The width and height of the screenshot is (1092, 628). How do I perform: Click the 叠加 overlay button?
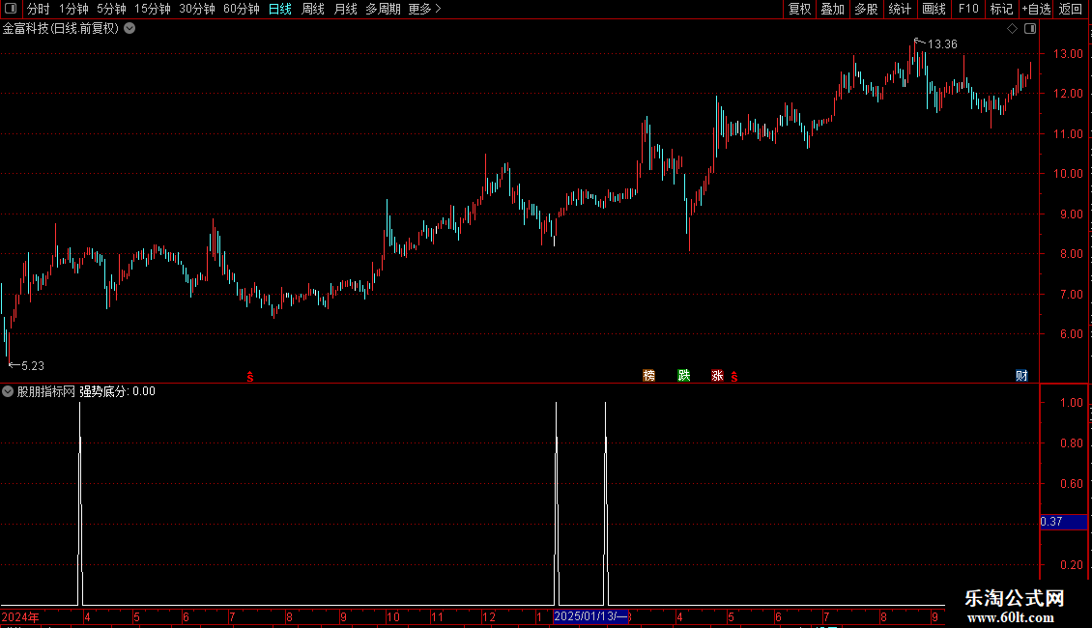click(x=832, y=9)
